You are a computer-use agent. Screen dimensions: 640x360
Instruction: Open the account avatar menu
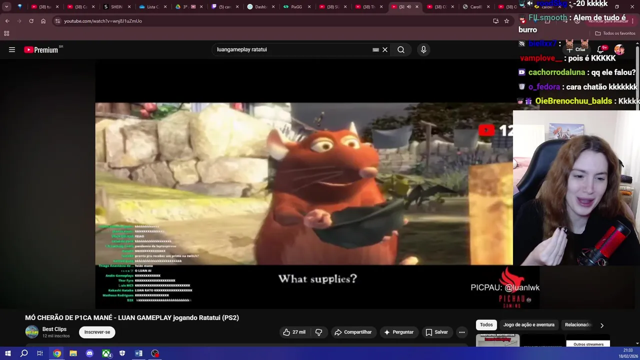tap(619, 49)
